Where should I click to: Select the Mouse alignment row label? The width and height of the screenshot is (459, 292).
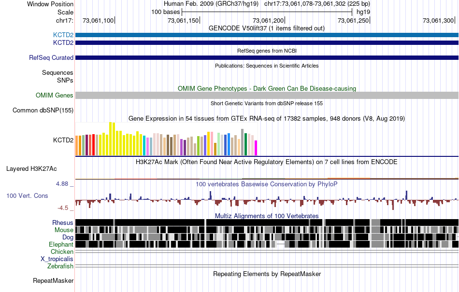tap(64, 230)
